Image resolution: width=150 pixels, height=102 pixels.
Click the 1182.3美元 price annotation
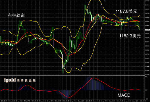click(130, 36)
